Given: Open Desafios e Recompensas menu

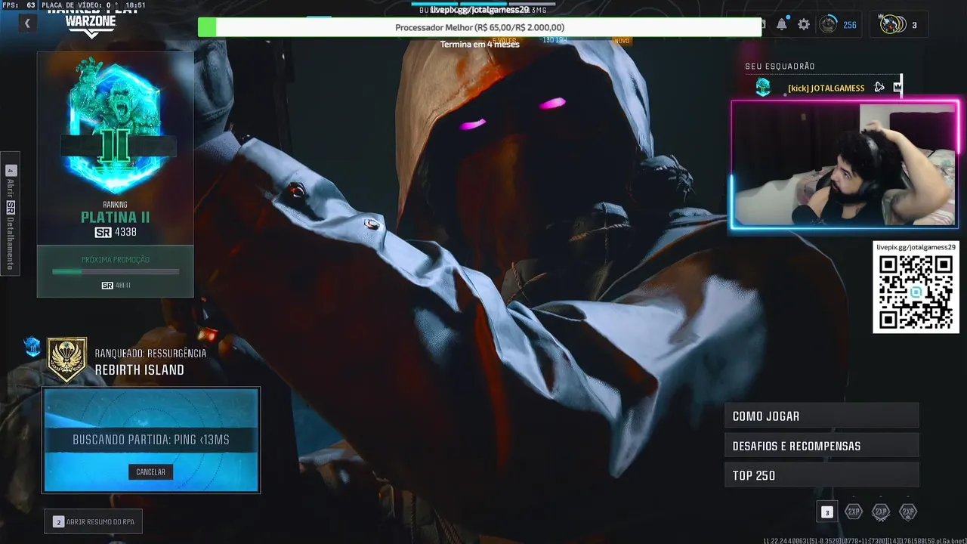Looking at the screenshot, I should coord(822,446).
